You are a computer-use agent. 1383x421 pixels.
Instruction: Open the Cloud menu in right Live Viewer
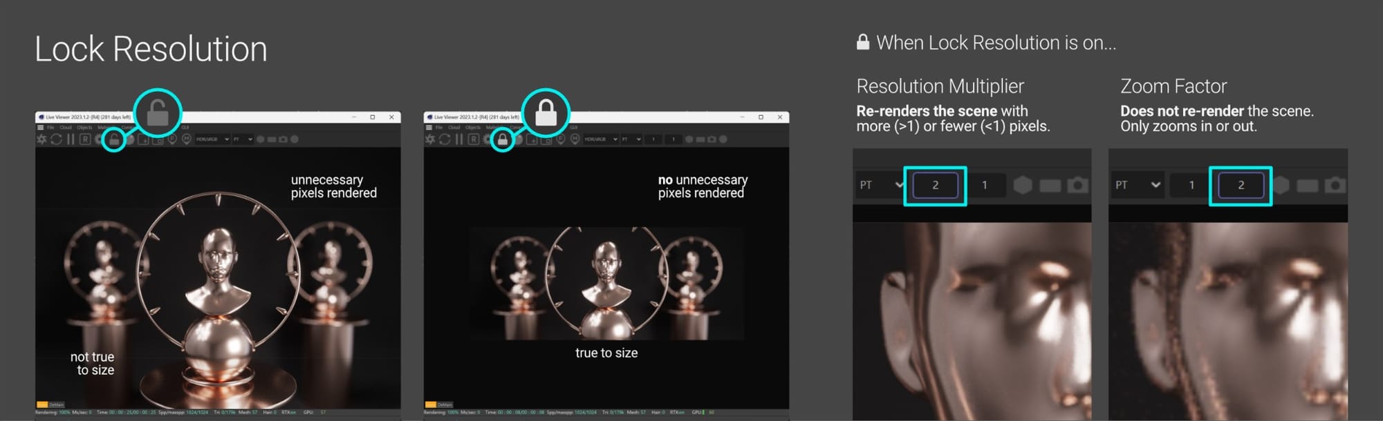(x=454, y=128)
